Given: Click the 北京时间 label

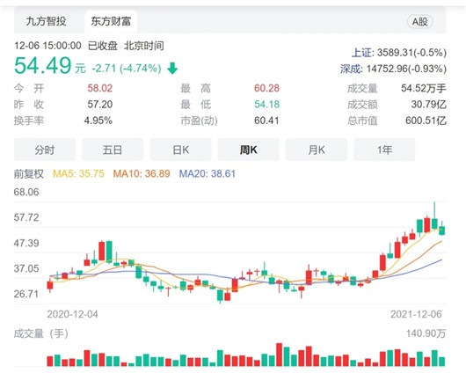Looking at the screenshot, I should click(x=144, y=46).
